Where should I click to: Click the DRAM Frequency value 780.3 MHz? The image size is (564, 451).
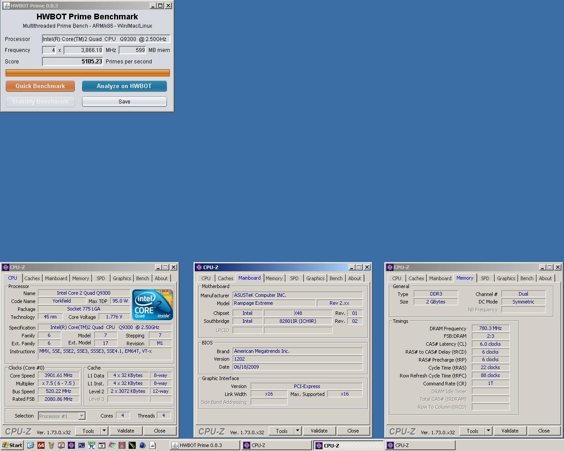pyautogui.click(x=490, y=328)
